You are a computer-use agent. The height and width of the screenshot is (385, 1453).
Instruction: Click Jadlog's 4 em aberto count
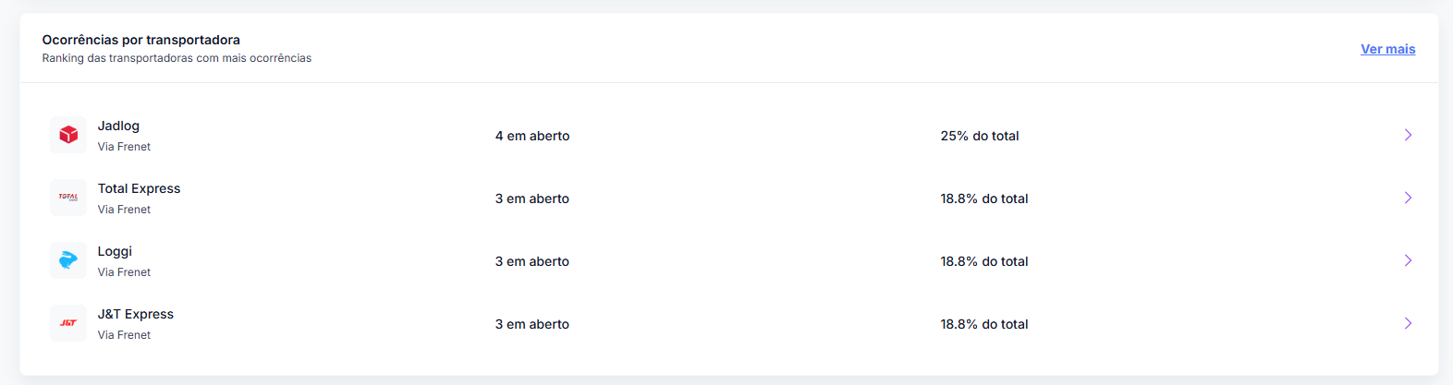coord(532,136)
